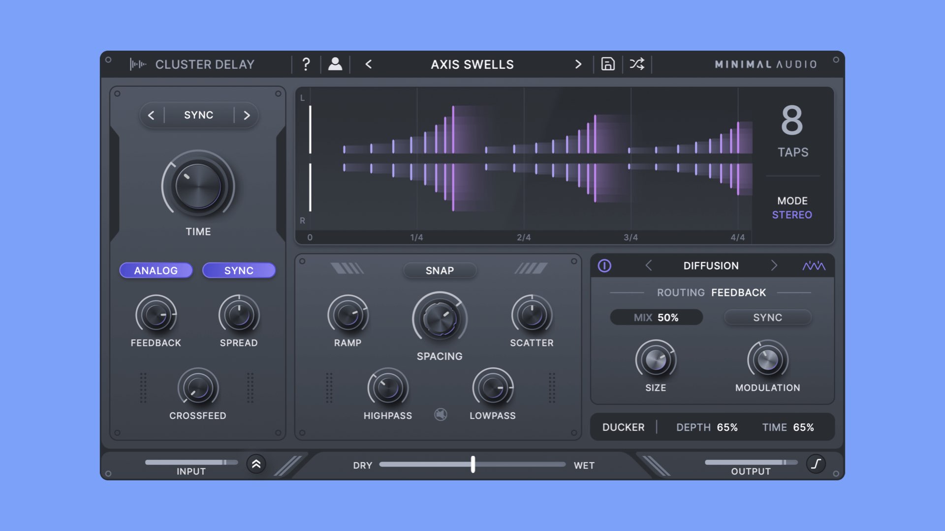
Task: Click the MIX 50% value field
Action: coord(656,317)
